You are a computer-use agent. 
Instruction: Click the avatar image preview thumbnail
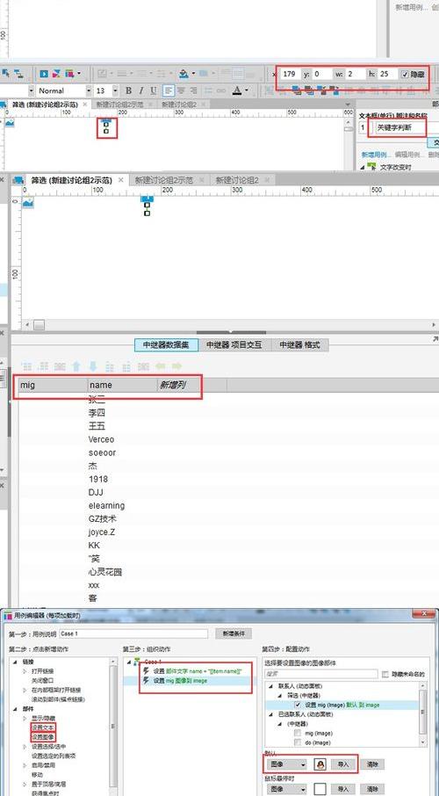(320, 764)
